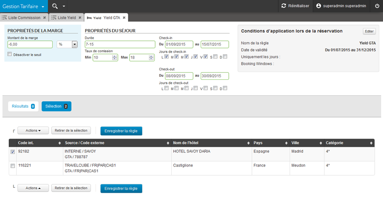Enable Désactiver le seuil checkbox
This screenshot has height=197, width=383.
[10, 54]
